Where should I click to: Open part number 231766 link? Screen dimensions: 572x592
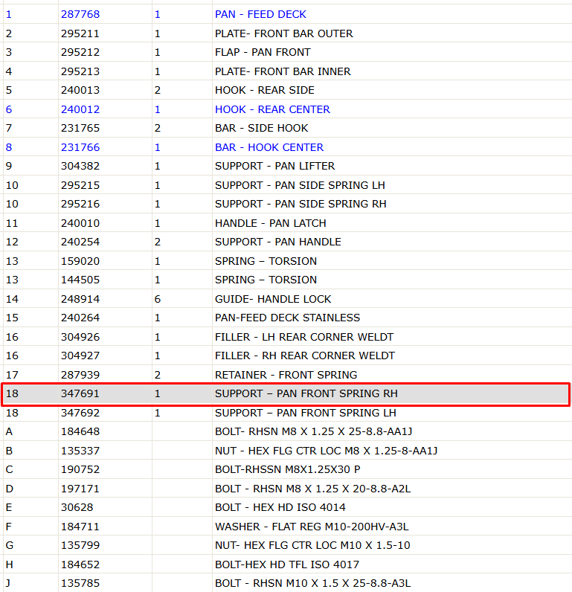[x=80, y=147]
